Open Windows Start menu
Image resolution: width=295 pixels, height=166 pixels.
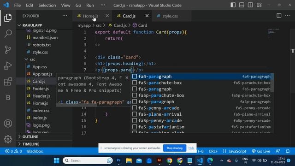56,160
